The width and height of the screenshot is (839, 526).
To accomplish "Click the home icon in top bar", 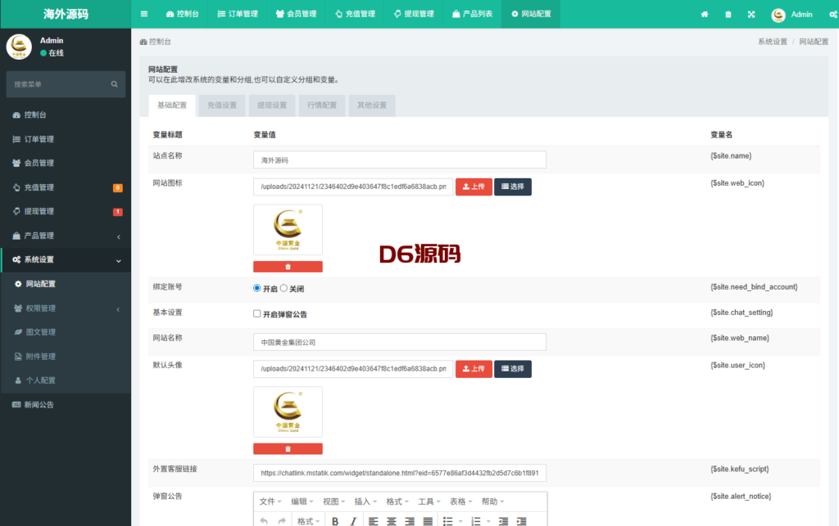I will click(x=705, y=15).
